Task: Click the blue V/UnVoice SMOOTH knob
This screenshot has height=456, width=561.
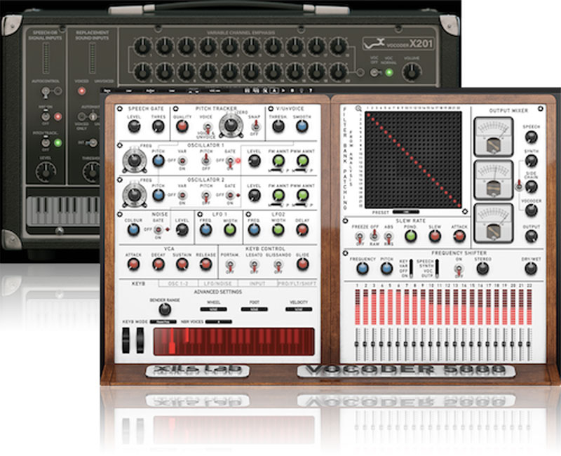Action: pyautogui.click(x=302, y=126)
